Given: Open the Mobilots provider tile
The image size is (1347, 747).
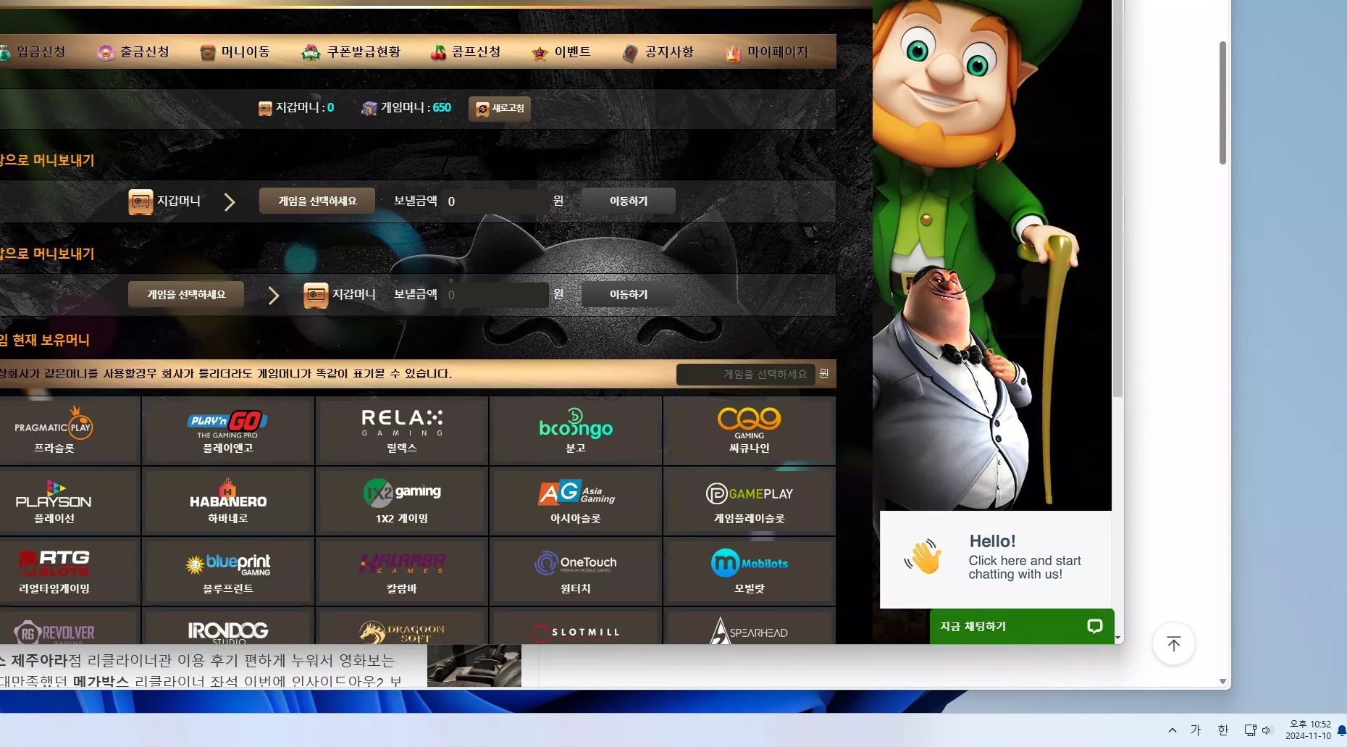Looking at the screenshot, I should 750,571.
